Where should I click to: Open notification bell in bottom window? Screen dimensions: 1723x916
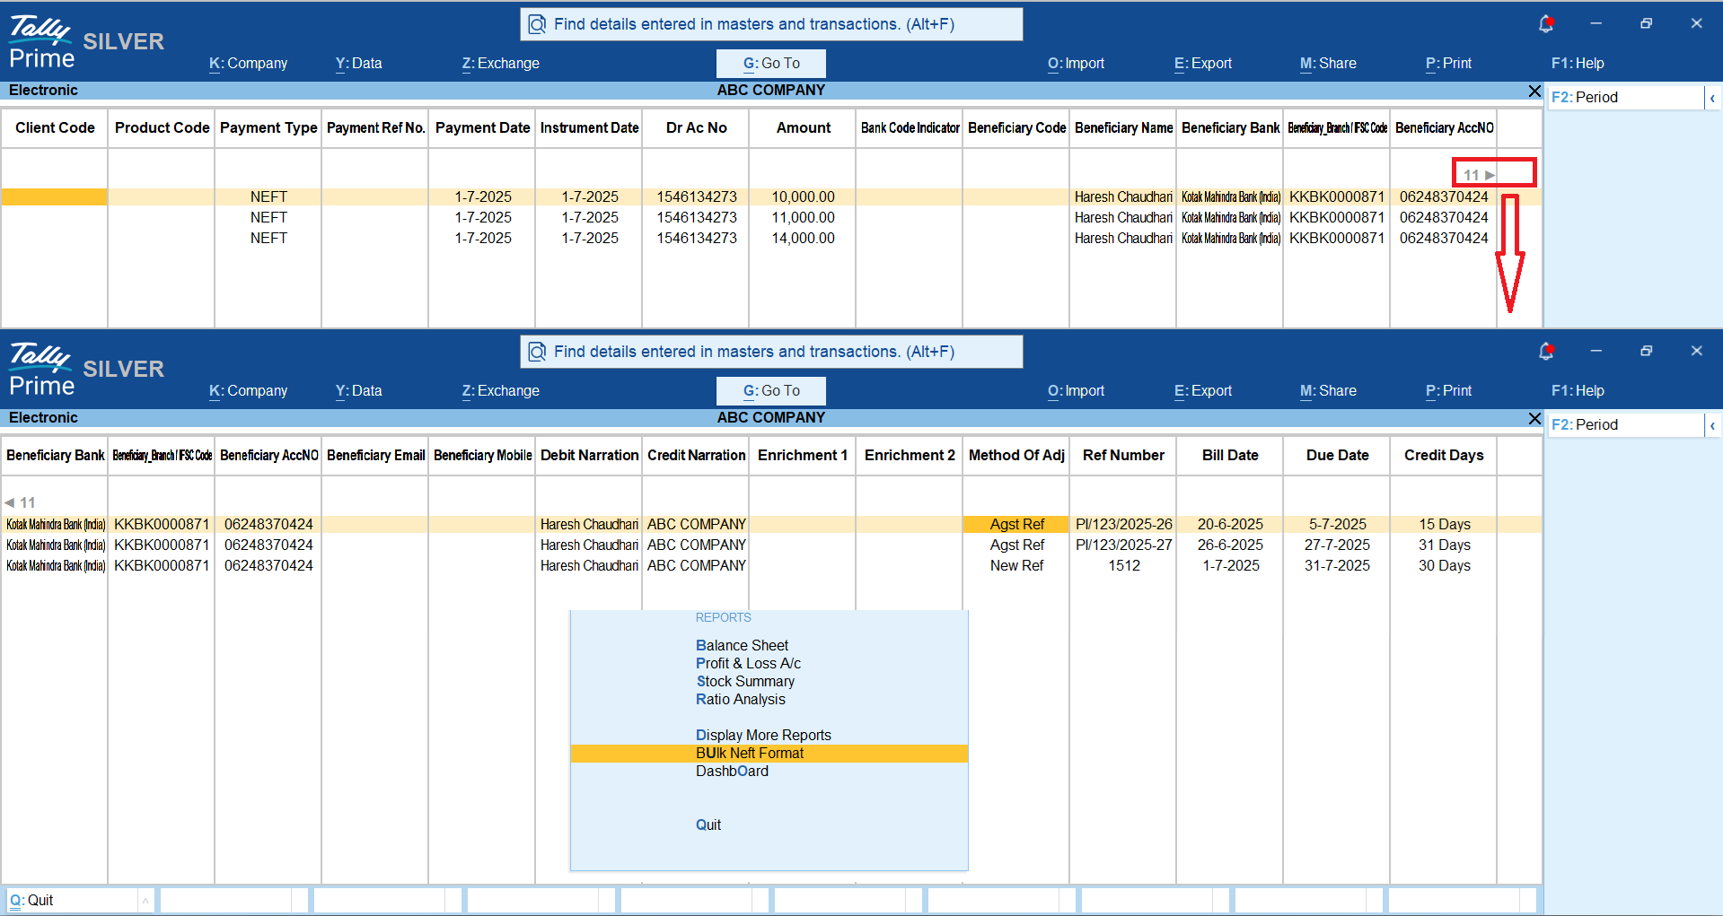[x=1545, y=352]
